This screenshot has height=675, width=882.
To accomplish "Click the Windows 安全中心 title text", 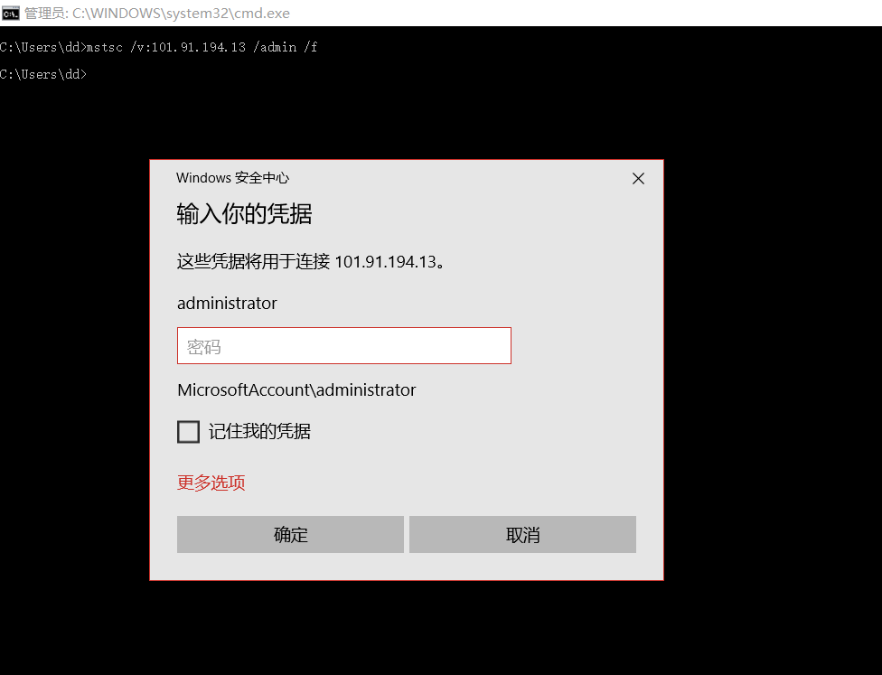I will [x=232, y=177].
